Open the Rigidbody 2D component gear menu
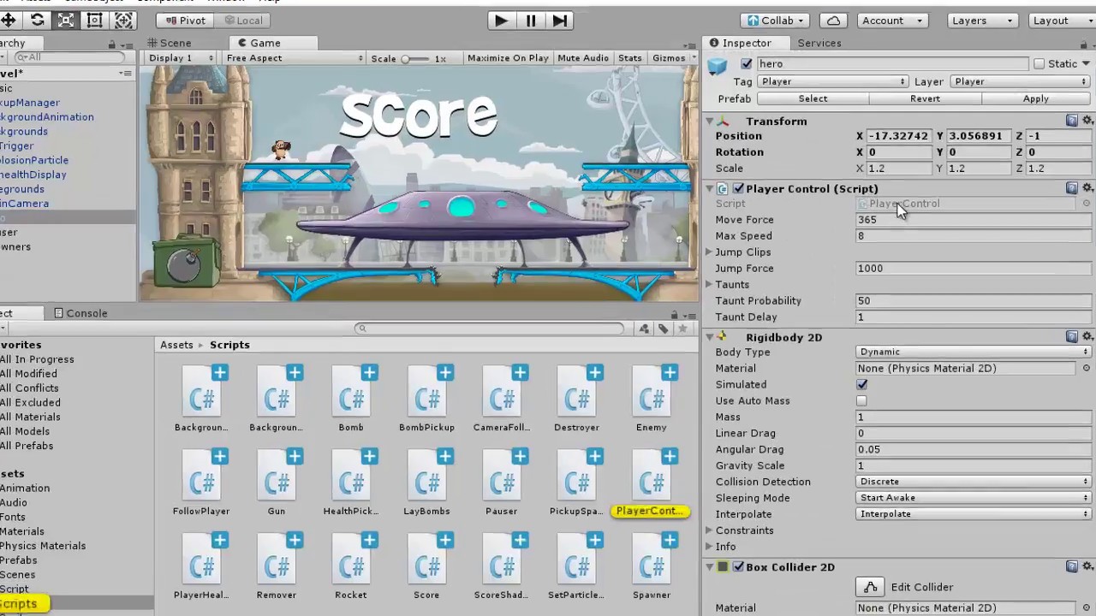The image size is (1096, 616). (x=1087, y=337)
